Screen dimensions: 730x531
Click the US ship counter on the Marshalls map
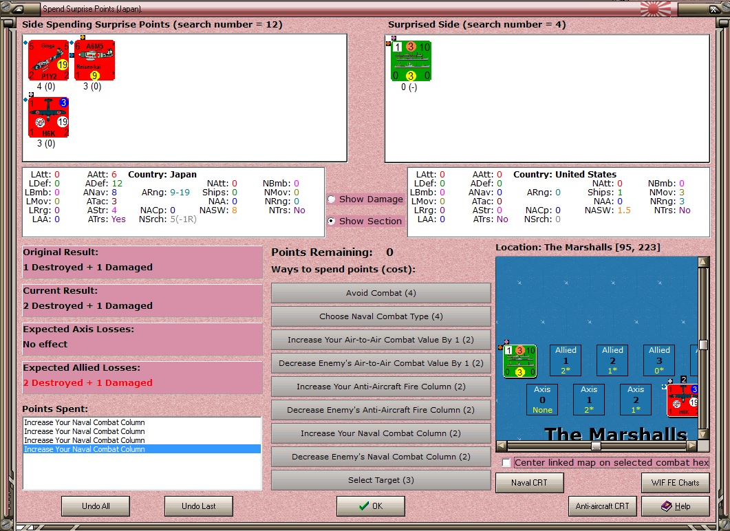(520, 361)
